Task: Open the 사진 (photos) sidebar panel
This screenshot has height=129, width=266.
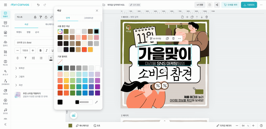Action: pos(5,34)
